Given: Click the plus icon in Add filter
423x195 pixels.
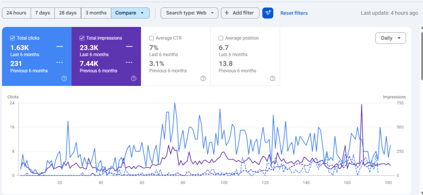Looking at the screenshot, I should (227, 13).
